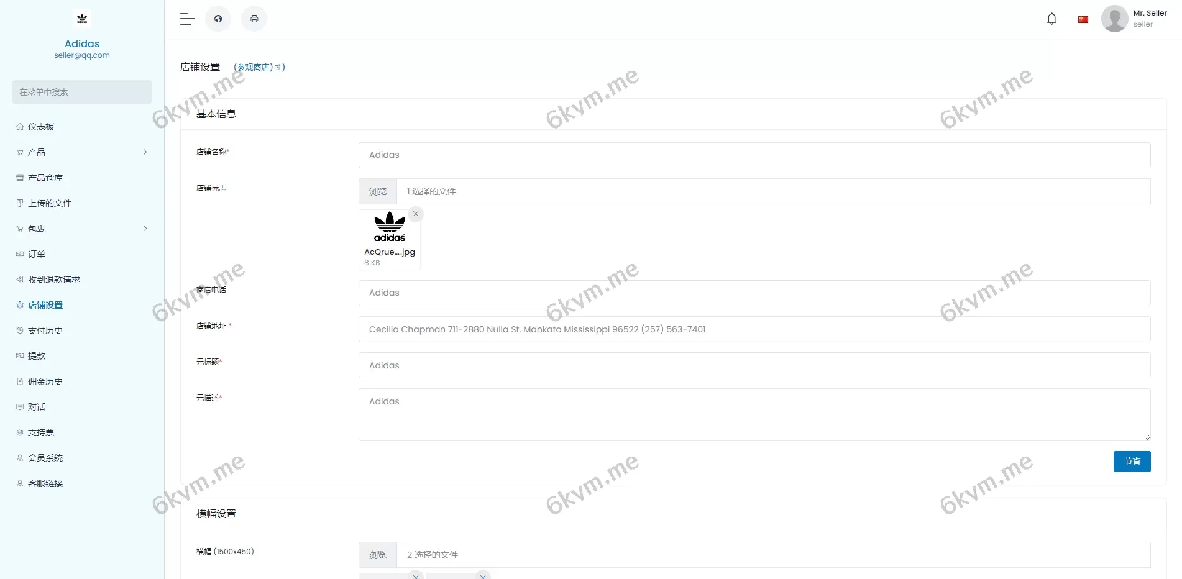Click 浏览 to browse shop logo
The width and height of the screenshot is (1182, 579).
[378, 191]
